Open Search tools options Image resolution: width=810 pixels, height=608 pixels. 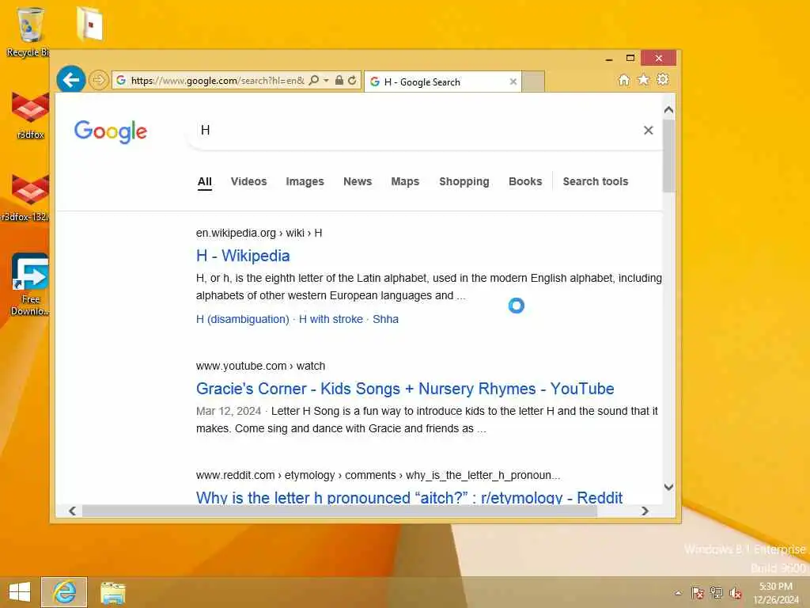595,181
